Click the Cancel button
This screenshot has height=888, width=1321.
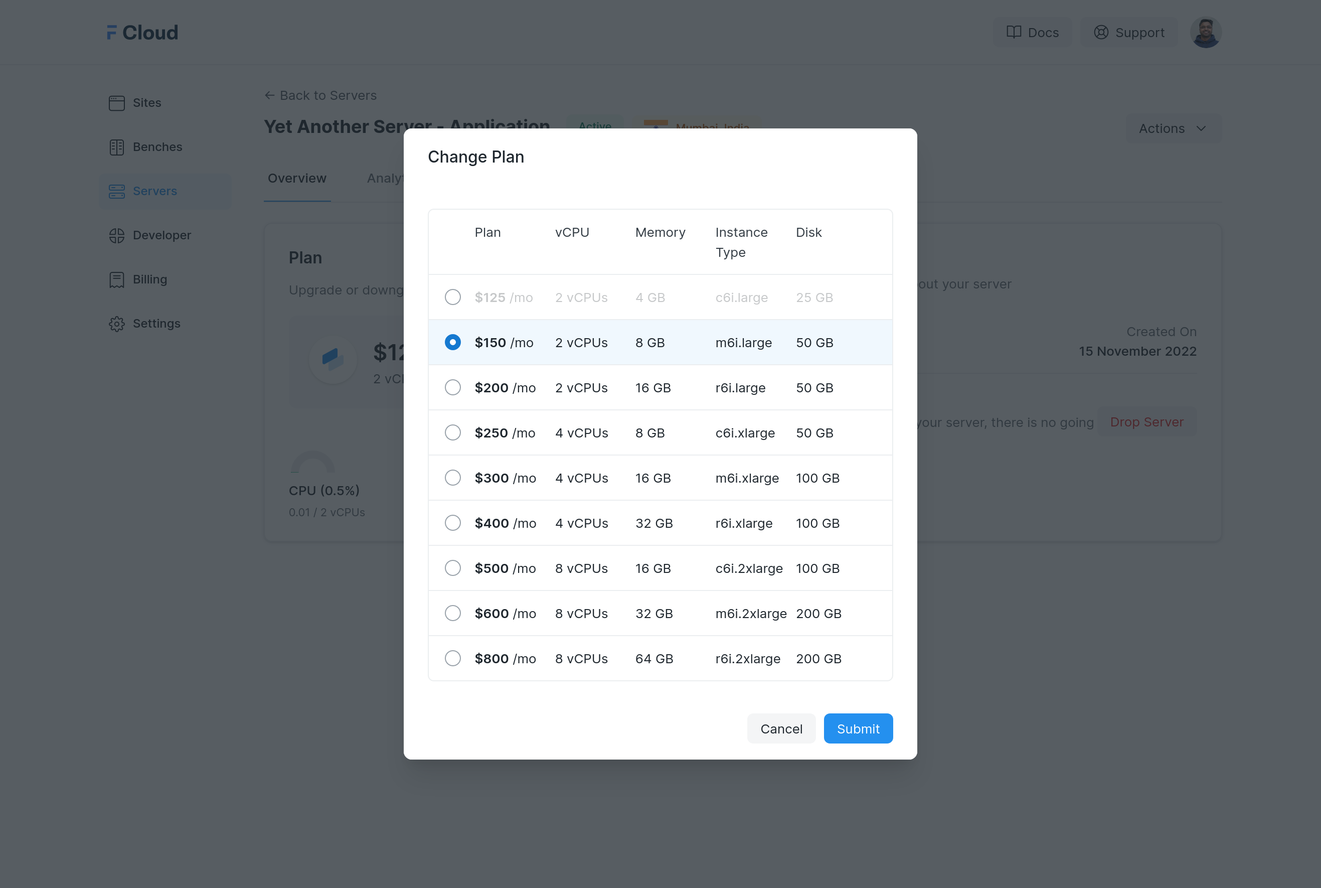[781, 728]
